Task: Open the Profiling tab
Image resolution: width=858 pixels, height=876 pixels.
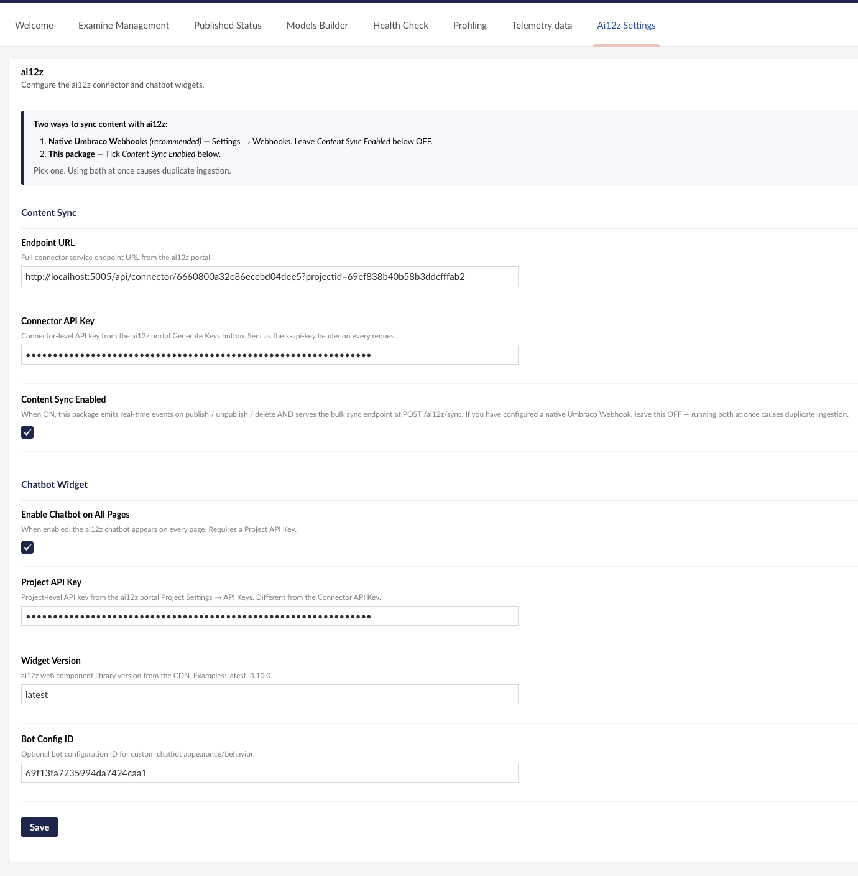Action: pos(470,26)
